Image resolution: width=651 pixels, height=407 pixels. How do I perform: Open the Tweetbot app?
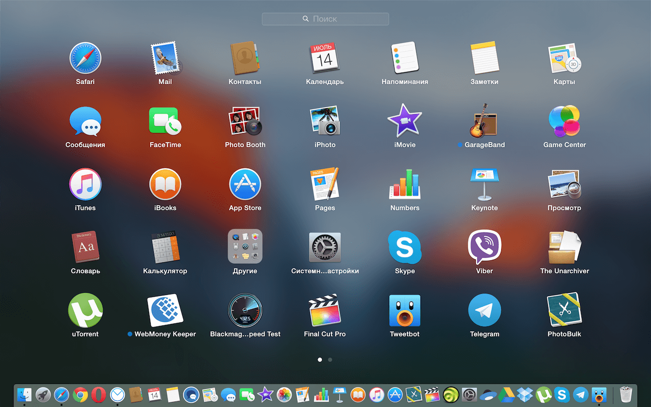pyautogui.click(x=405, y=310)
